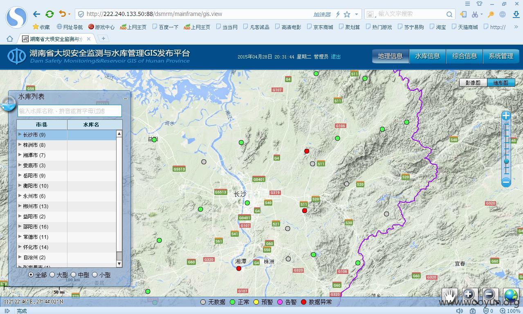Open the 天猫商城 bookmark

tap(465, 27)
